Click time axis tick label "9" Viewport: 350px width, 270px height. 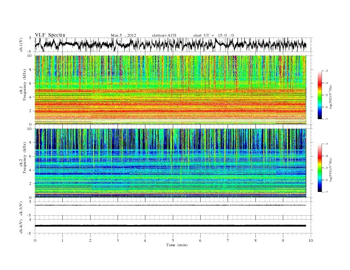coord(283,240)
